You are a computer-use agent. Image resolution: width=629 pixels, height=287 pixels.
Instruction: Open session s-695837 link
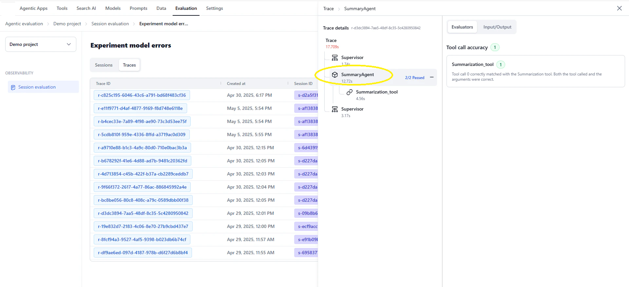(x=306, y=253)
